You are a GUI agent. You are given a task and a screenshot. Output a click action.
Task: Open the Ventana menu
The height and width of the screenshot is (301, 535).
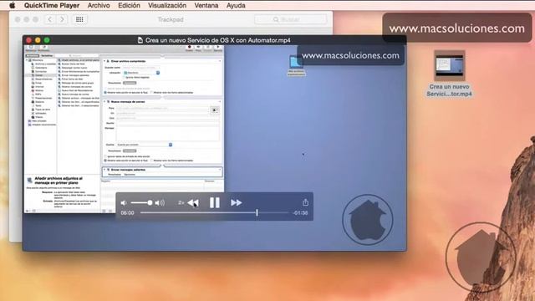(206, 6)
